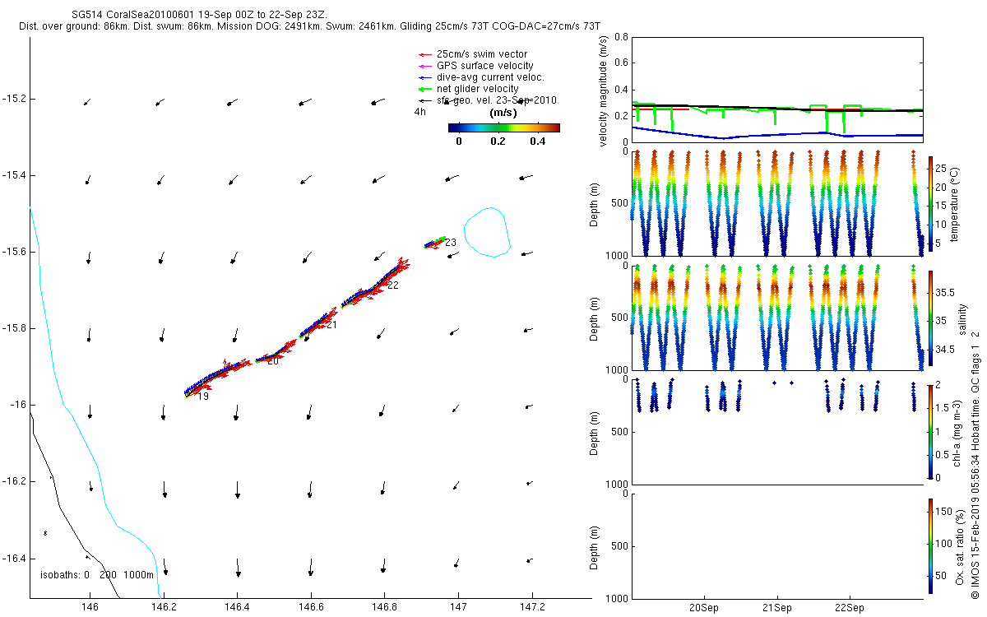Click the black sfc geo. vel. legend arrow
987x617 pixels.
(x=424, y=100)
